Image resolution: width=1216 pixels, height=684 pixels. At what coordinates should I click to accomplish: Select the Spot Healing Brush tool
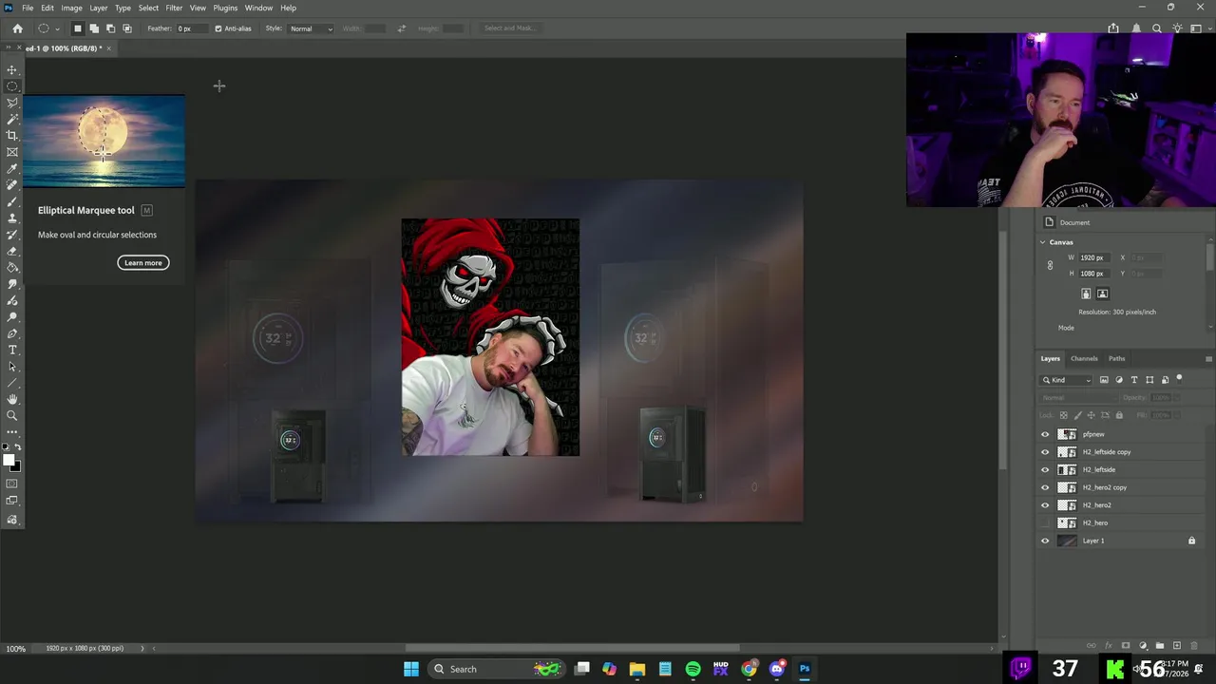(12, 185)
